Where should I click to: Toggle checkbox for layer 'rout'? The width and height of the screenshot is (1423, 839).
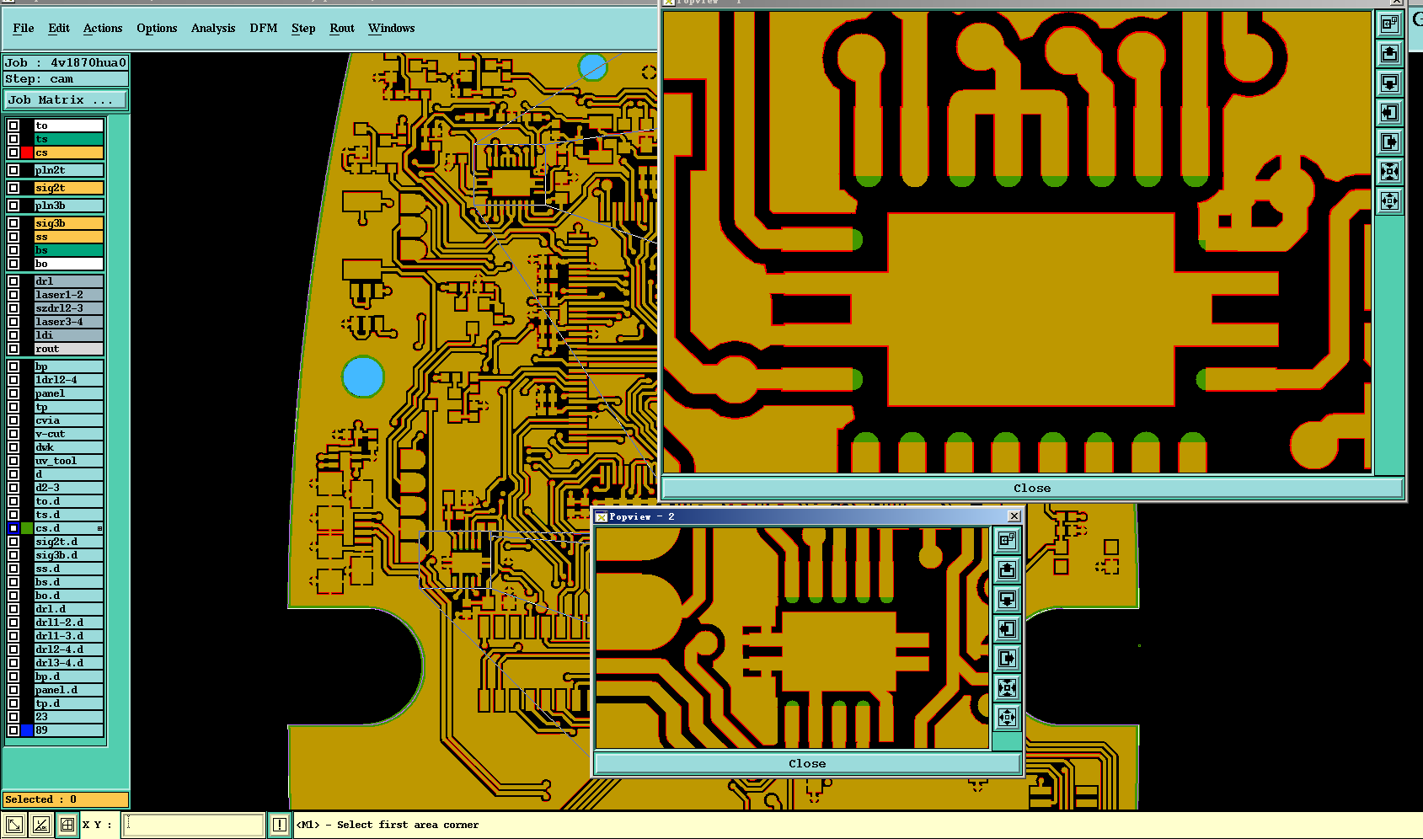[x=13, y=349]
